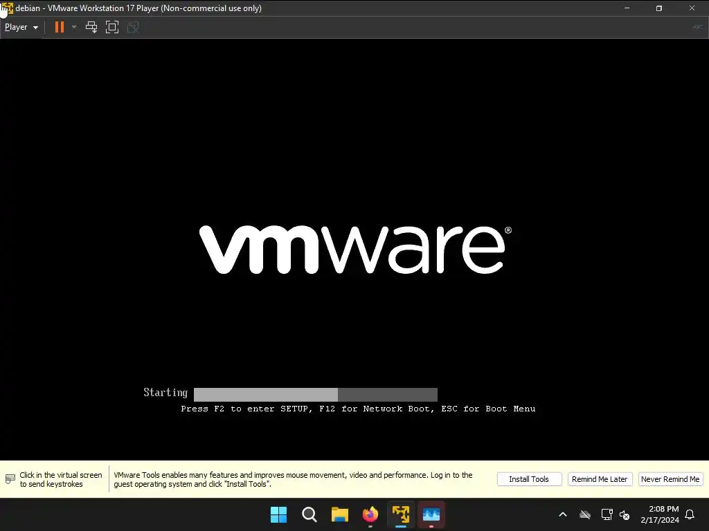Click the Never Remind Me button
709x531 pixels.
[x=670, y=479]
